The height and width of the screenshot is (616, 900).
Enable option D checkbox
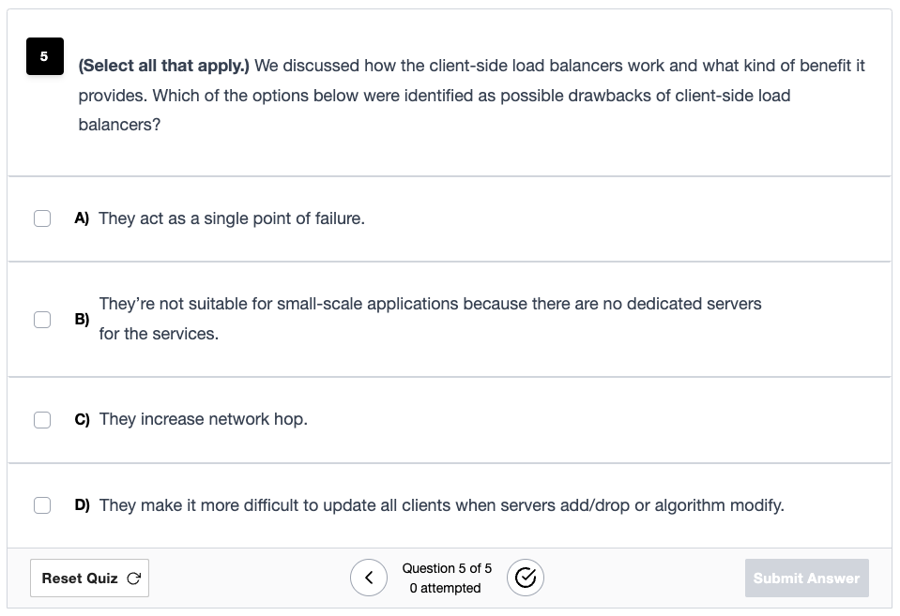pos(42,505)
